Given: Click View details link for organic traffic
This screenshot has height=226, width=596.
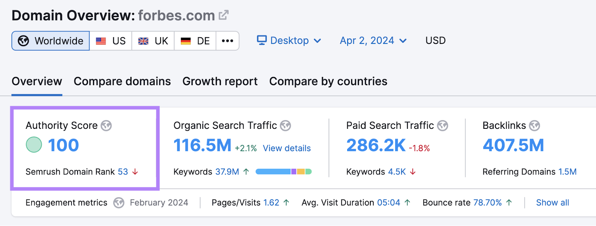Looking at the screenshot, I should pyautogui.click(x=287, y=148).
